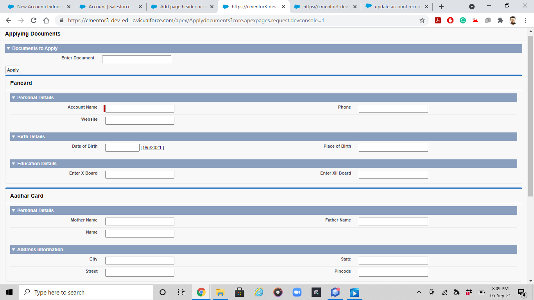
Task: Collapse the Documents to Apply section
Action: pos(8,48)
